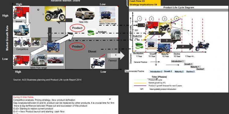
Task: Click the red auto-rickshaw in Life Cycle diagram
Action: click(x=152, y=26)
